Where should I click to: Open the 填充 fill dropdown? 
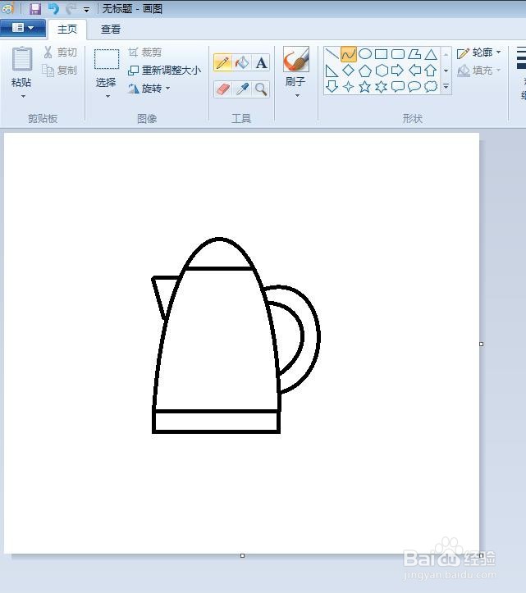pos(479,71)
